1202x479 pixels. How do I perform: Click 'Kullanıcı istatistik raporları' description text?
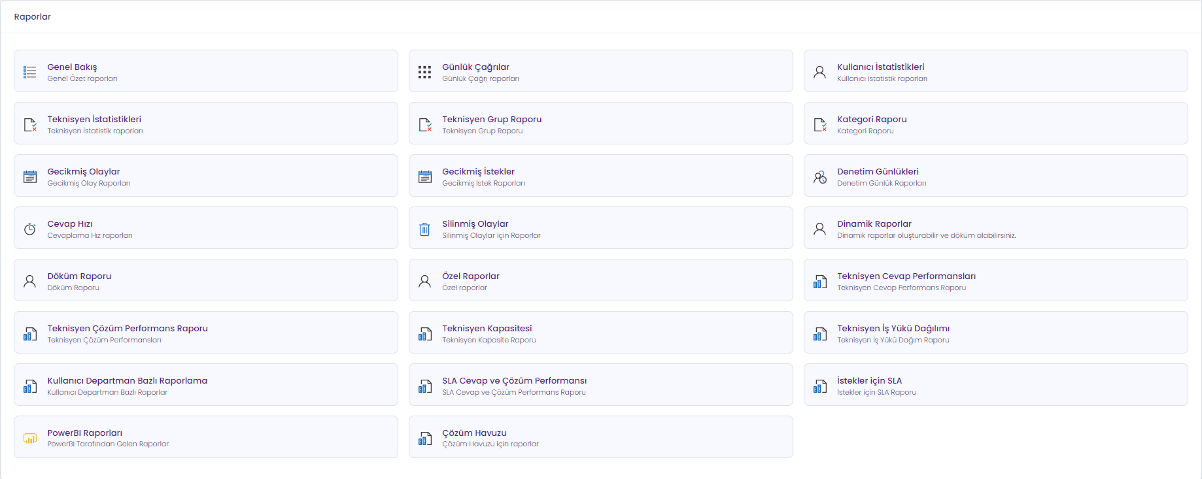882,78
